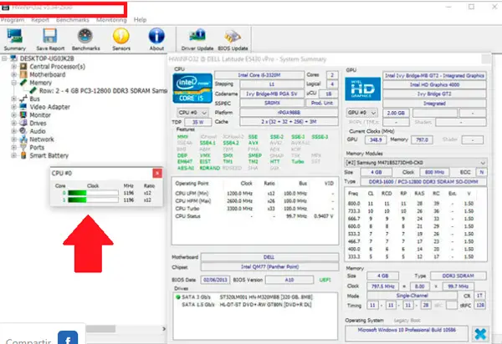502x344 pixels.
Task: Open the Monitoring menu
Action: (x=111, y=18)
